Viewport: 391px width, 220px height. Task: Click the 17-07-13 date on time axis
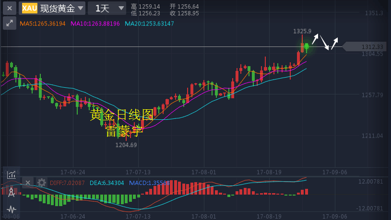138,172
